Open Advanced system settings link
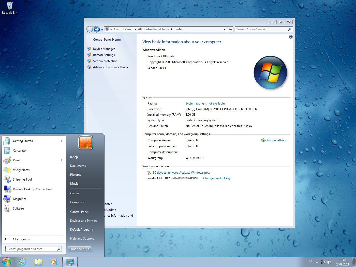The height and width of the screenshot is (267, 356). coord(110,67)
